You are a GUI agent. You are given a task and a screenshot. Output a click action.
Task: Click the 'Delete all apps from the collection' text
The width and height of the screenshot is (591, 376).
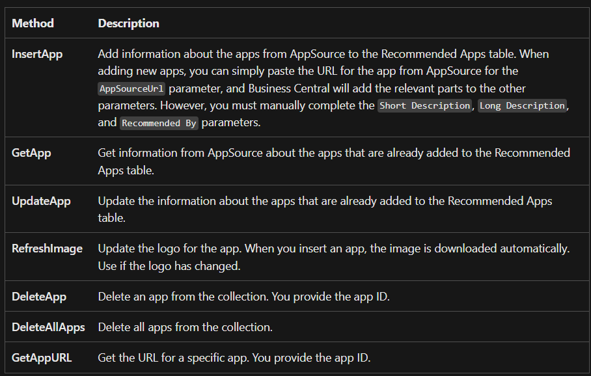pyautogui.click(x=185, y=327)
